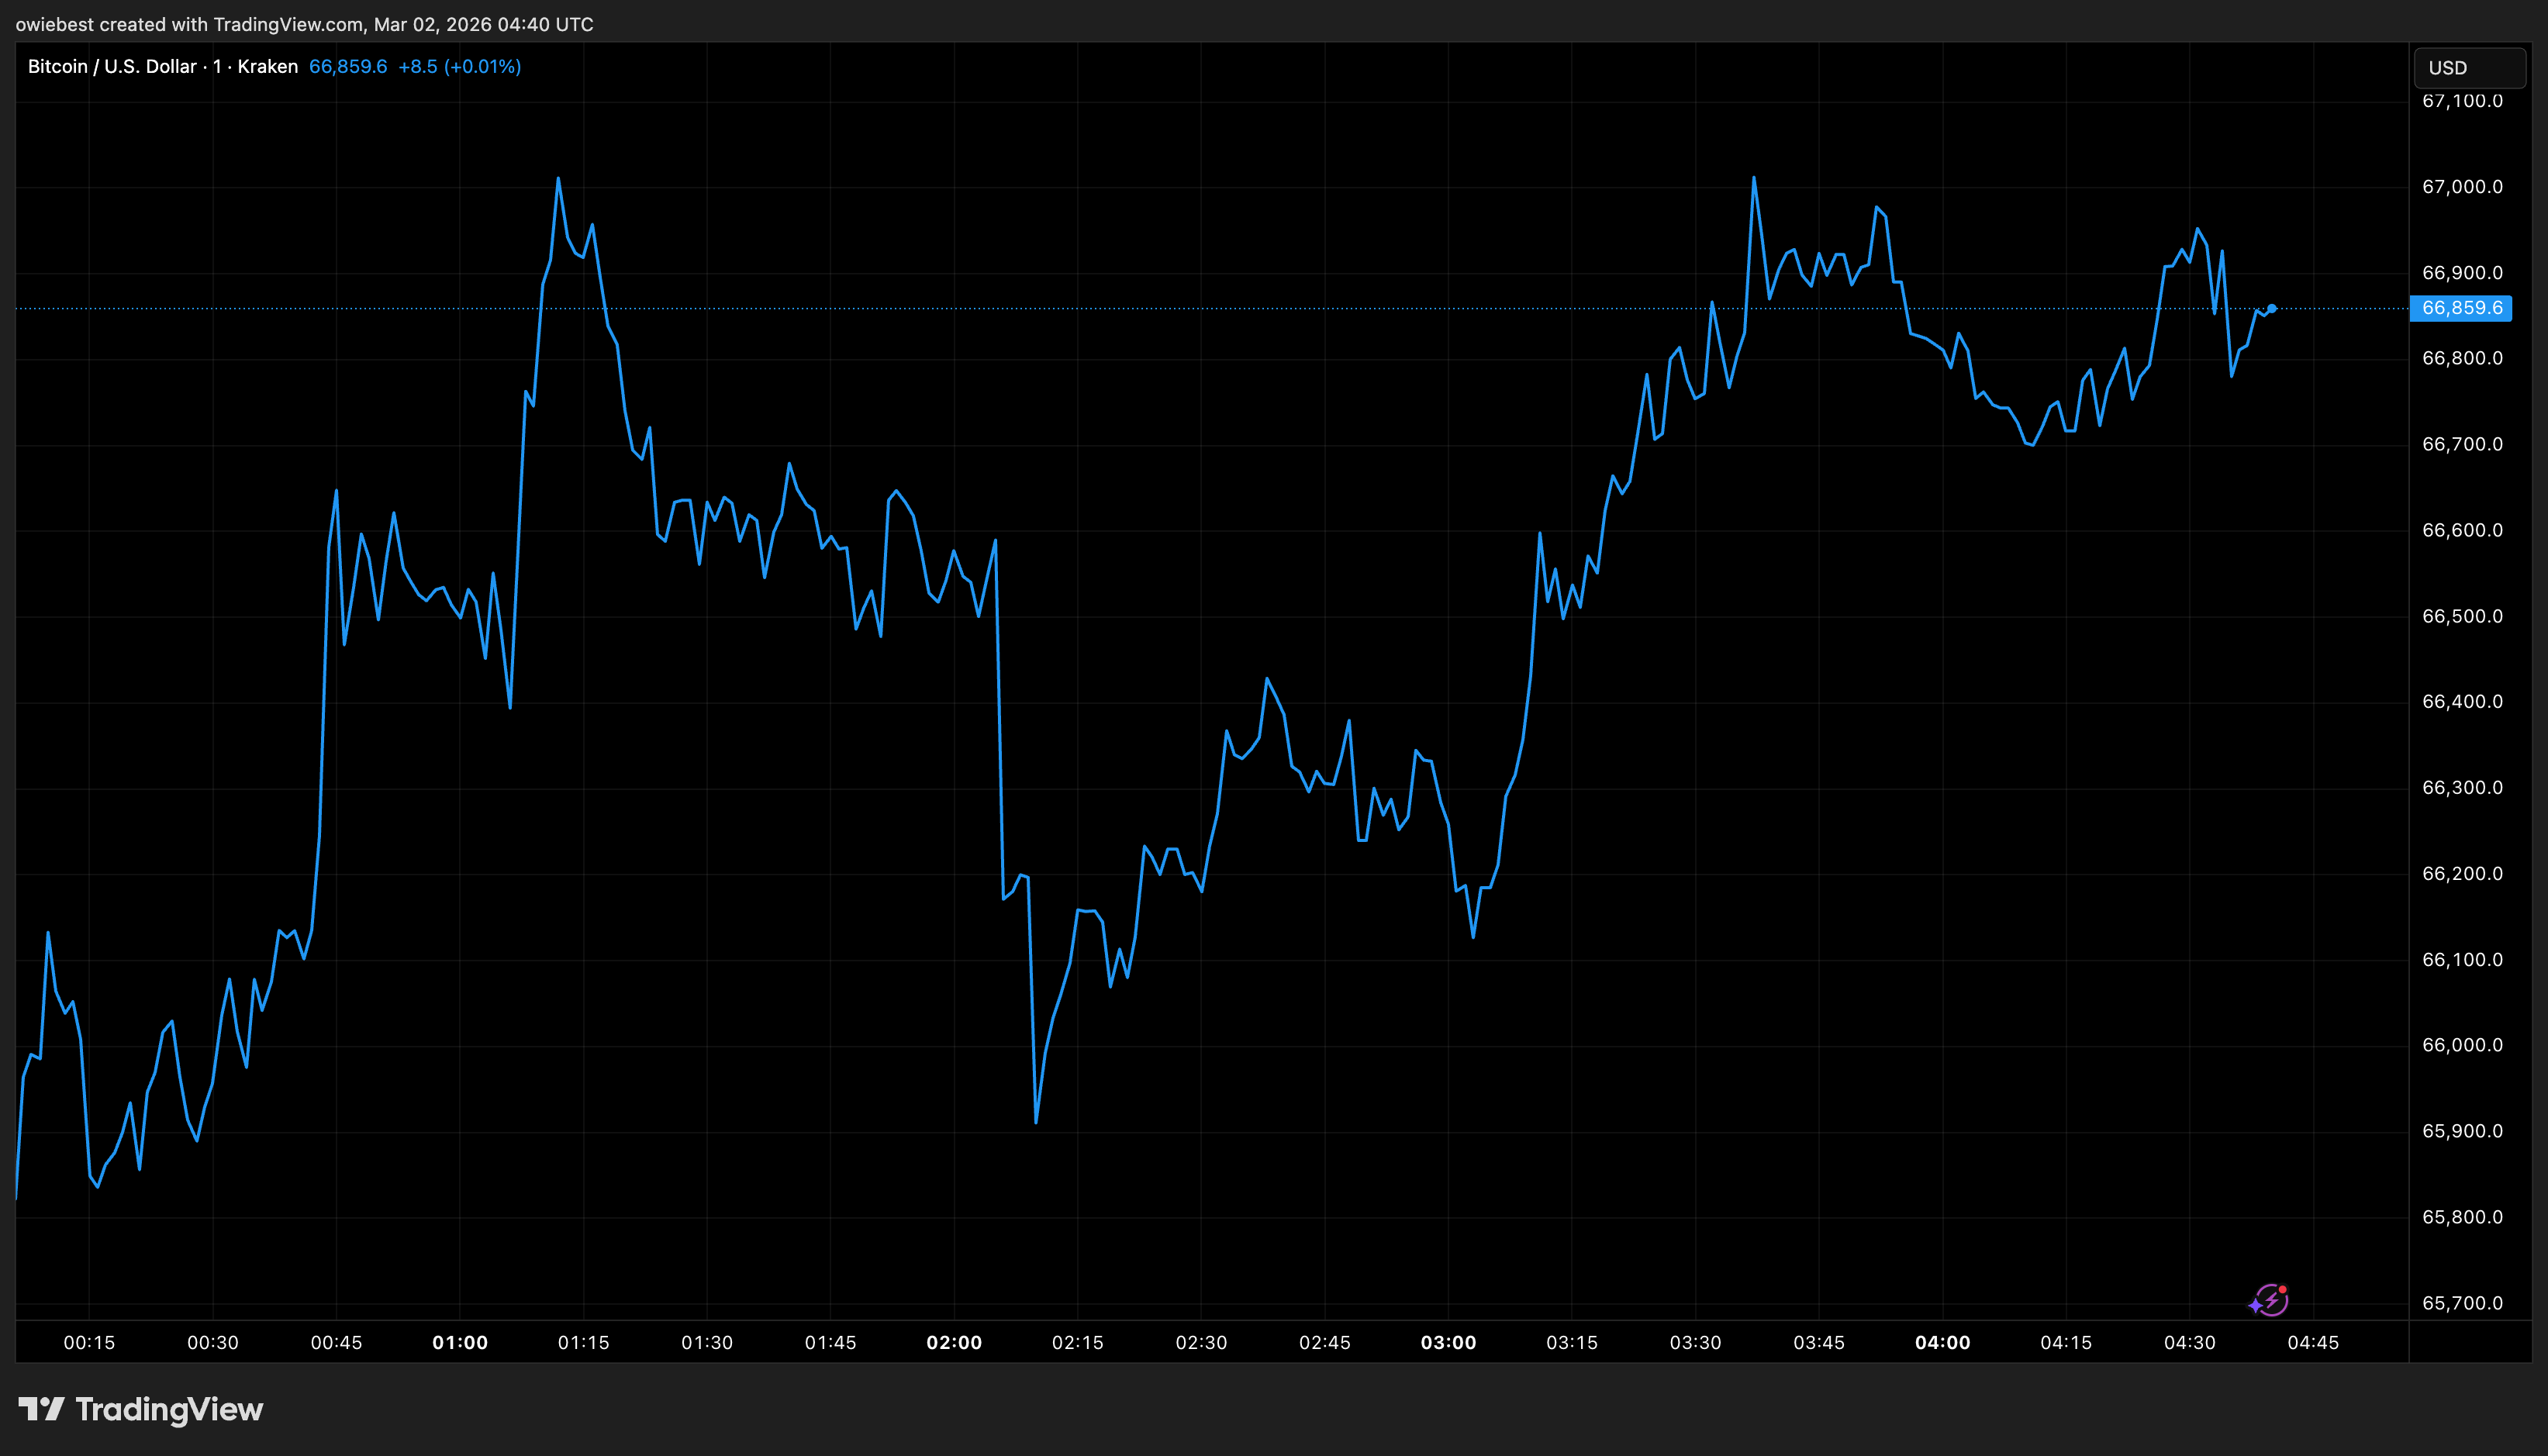Toggle the currency display via the USD button
2548x1456 pixels.
pos(2468,67)
